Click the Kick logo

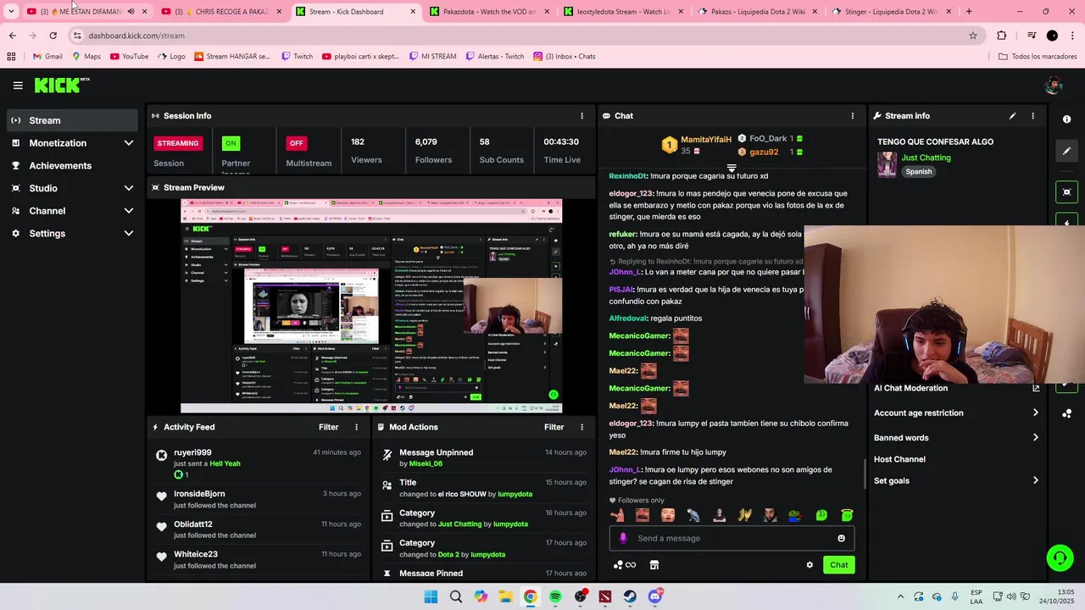click(61, 85)
